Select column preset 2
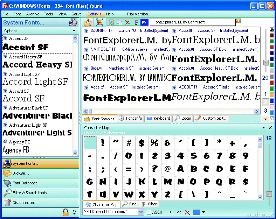 pos(265,102)
